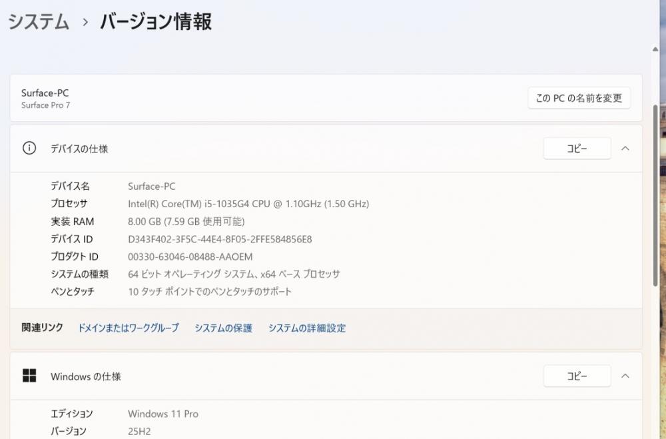Click the 関連リンク label
Viewport: 666px width, 439px height.
pos(42,328)
